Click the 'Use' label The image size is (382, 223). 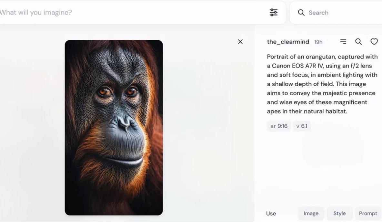[271, 214]
